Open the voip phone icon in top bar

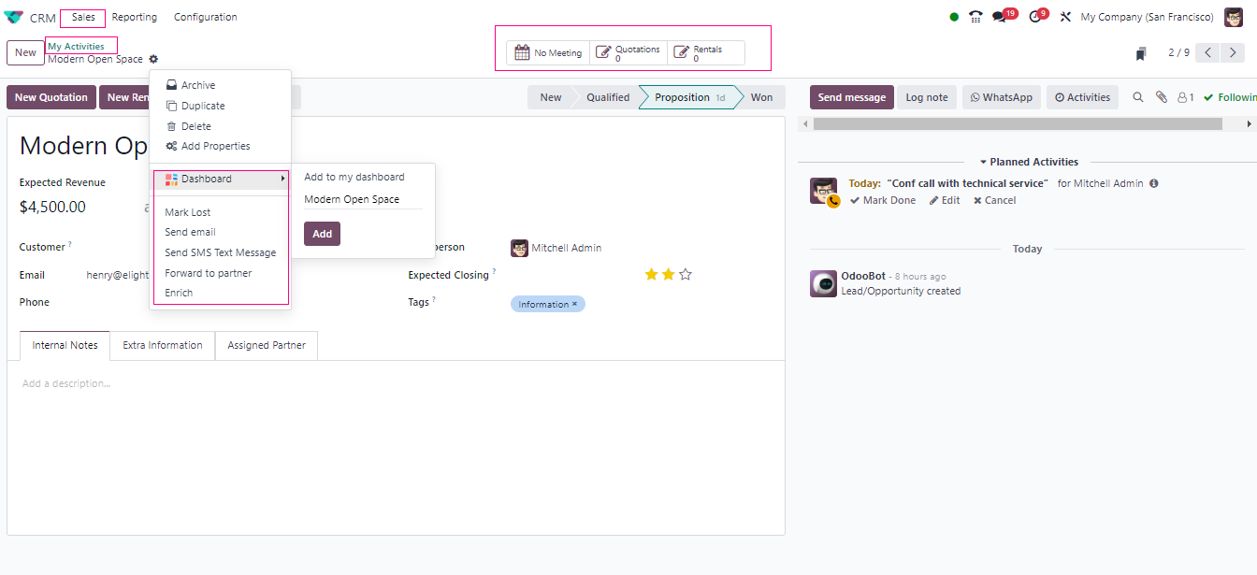pos(975,17)
